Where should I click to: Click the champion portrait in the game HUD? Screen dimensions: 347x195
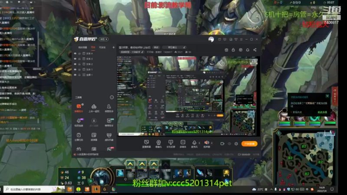coord(102,176)
